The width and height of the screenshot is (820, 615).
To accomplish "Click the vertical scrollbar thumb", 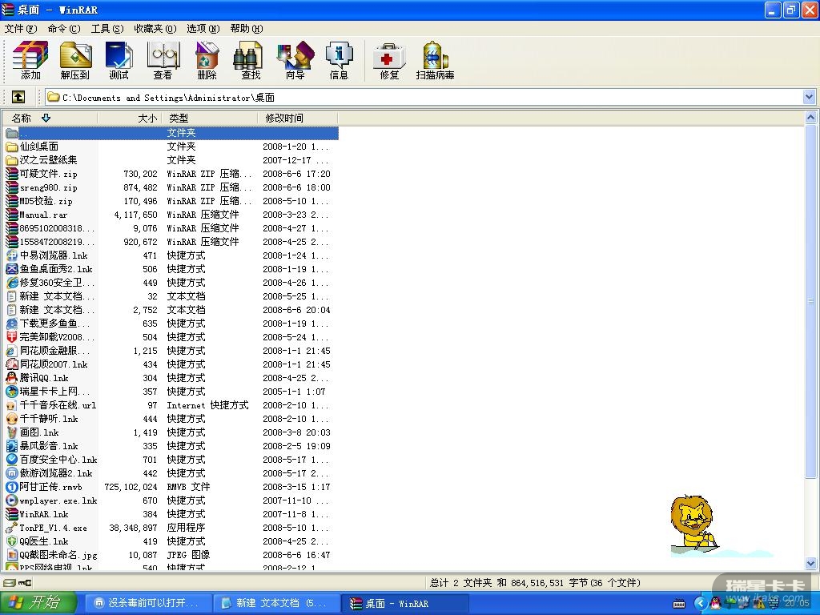I will (810, 301).
